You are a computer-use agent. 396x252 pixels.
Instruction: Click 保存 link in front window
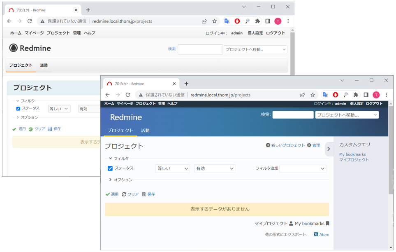(x=148, y=194)
